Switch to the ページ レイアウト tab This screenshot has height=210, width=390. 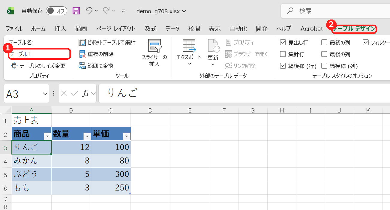click(x=116, y=29)
